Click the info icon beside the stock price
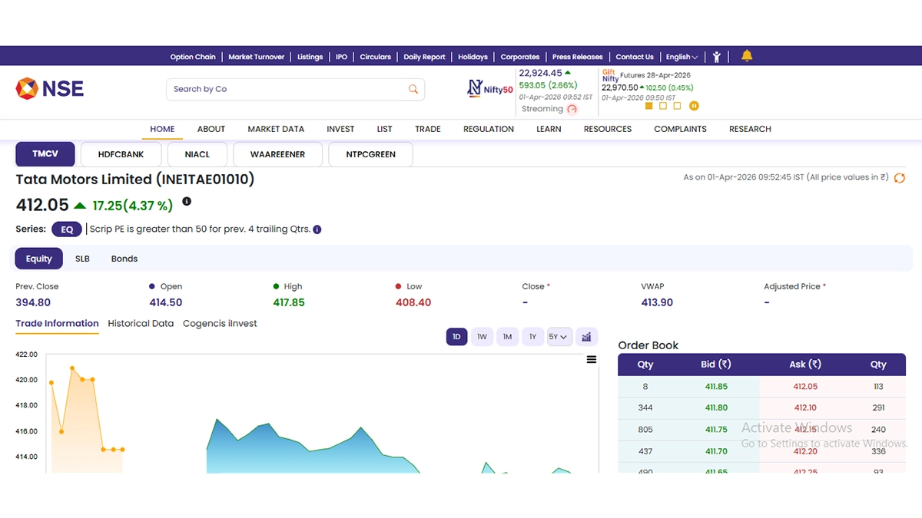The image size is (922, 518). click(x=187, y=202)
